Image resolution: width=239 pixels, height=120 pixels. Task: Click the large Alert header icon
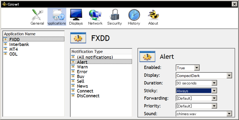tap(147, 57)
